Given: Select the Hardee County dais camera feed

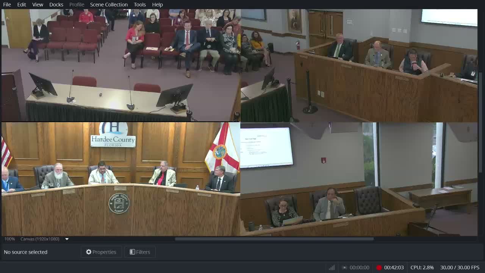Looking at the screenshot, I should pyautogui.click(x=120, y=179).
